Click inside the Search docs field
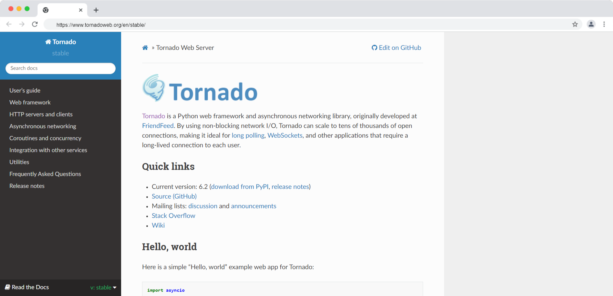 [x=60, y=68]
